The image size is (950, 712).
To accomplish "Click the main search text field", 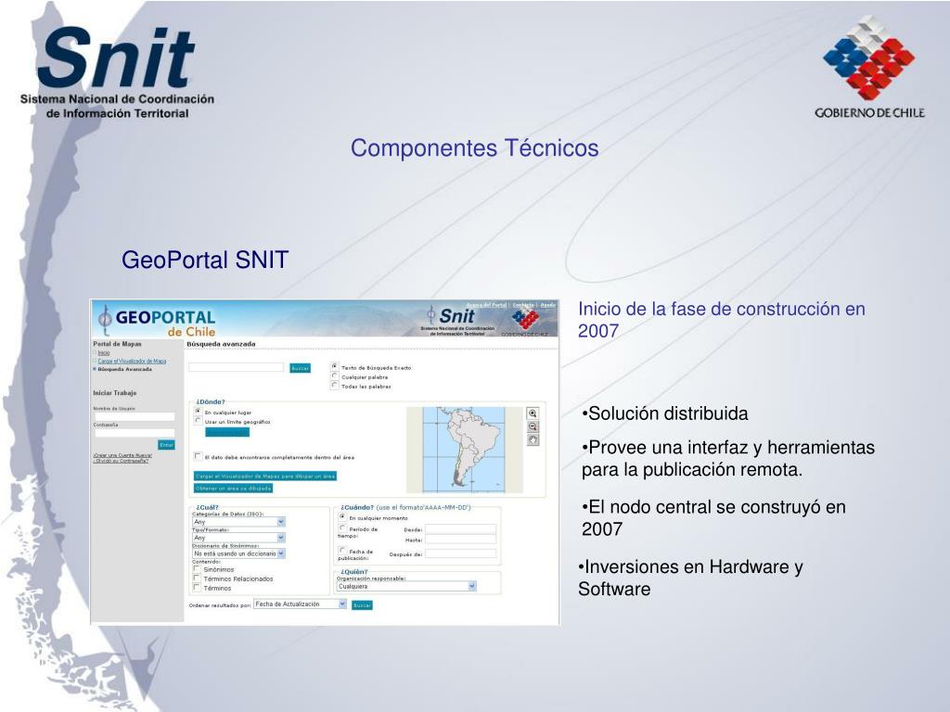I will (237, 367).
